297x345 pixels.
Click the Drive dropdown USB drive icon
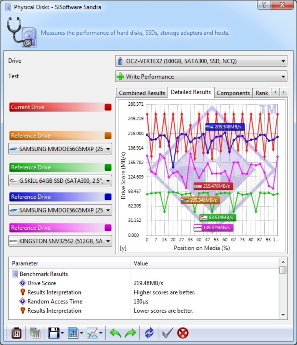[120, 61]
